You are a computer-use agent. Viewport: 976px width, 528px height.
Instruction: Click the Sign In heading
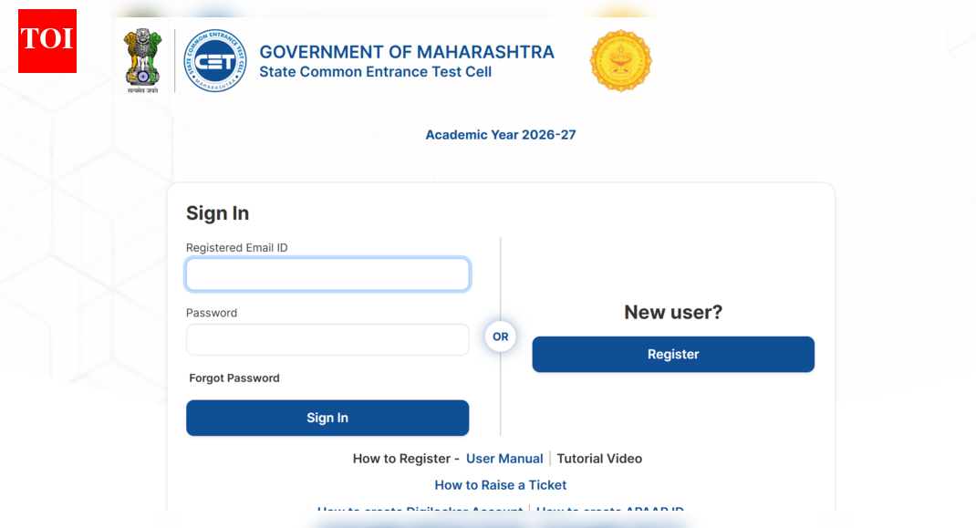(x=217, y=212)
